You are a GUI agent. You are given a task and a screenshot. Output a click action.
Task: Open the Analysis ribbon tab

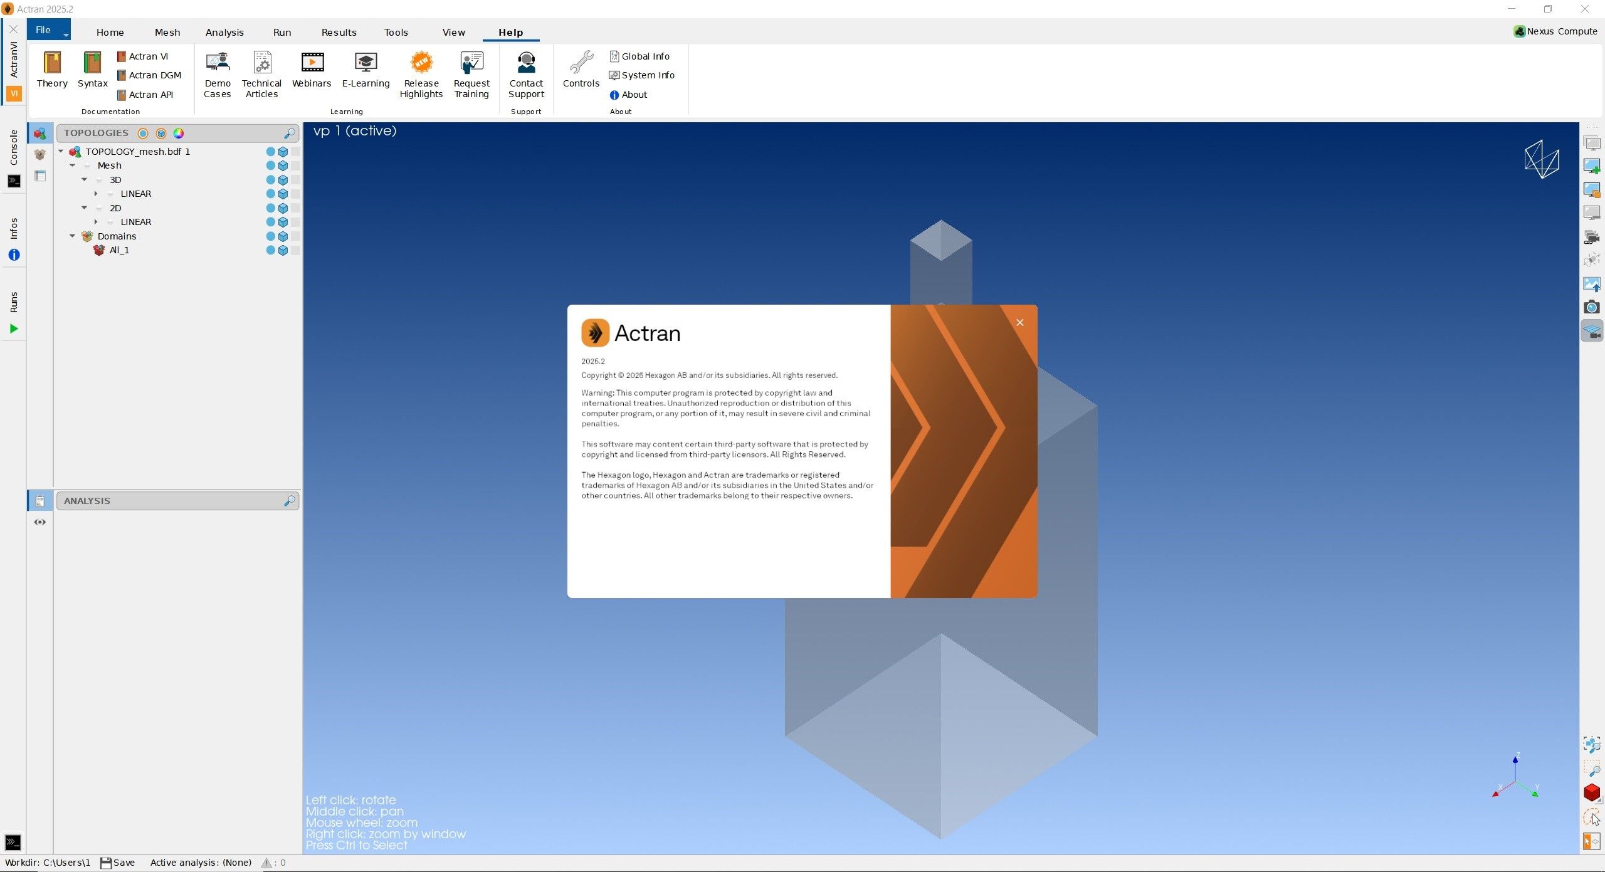coord(224,33)
